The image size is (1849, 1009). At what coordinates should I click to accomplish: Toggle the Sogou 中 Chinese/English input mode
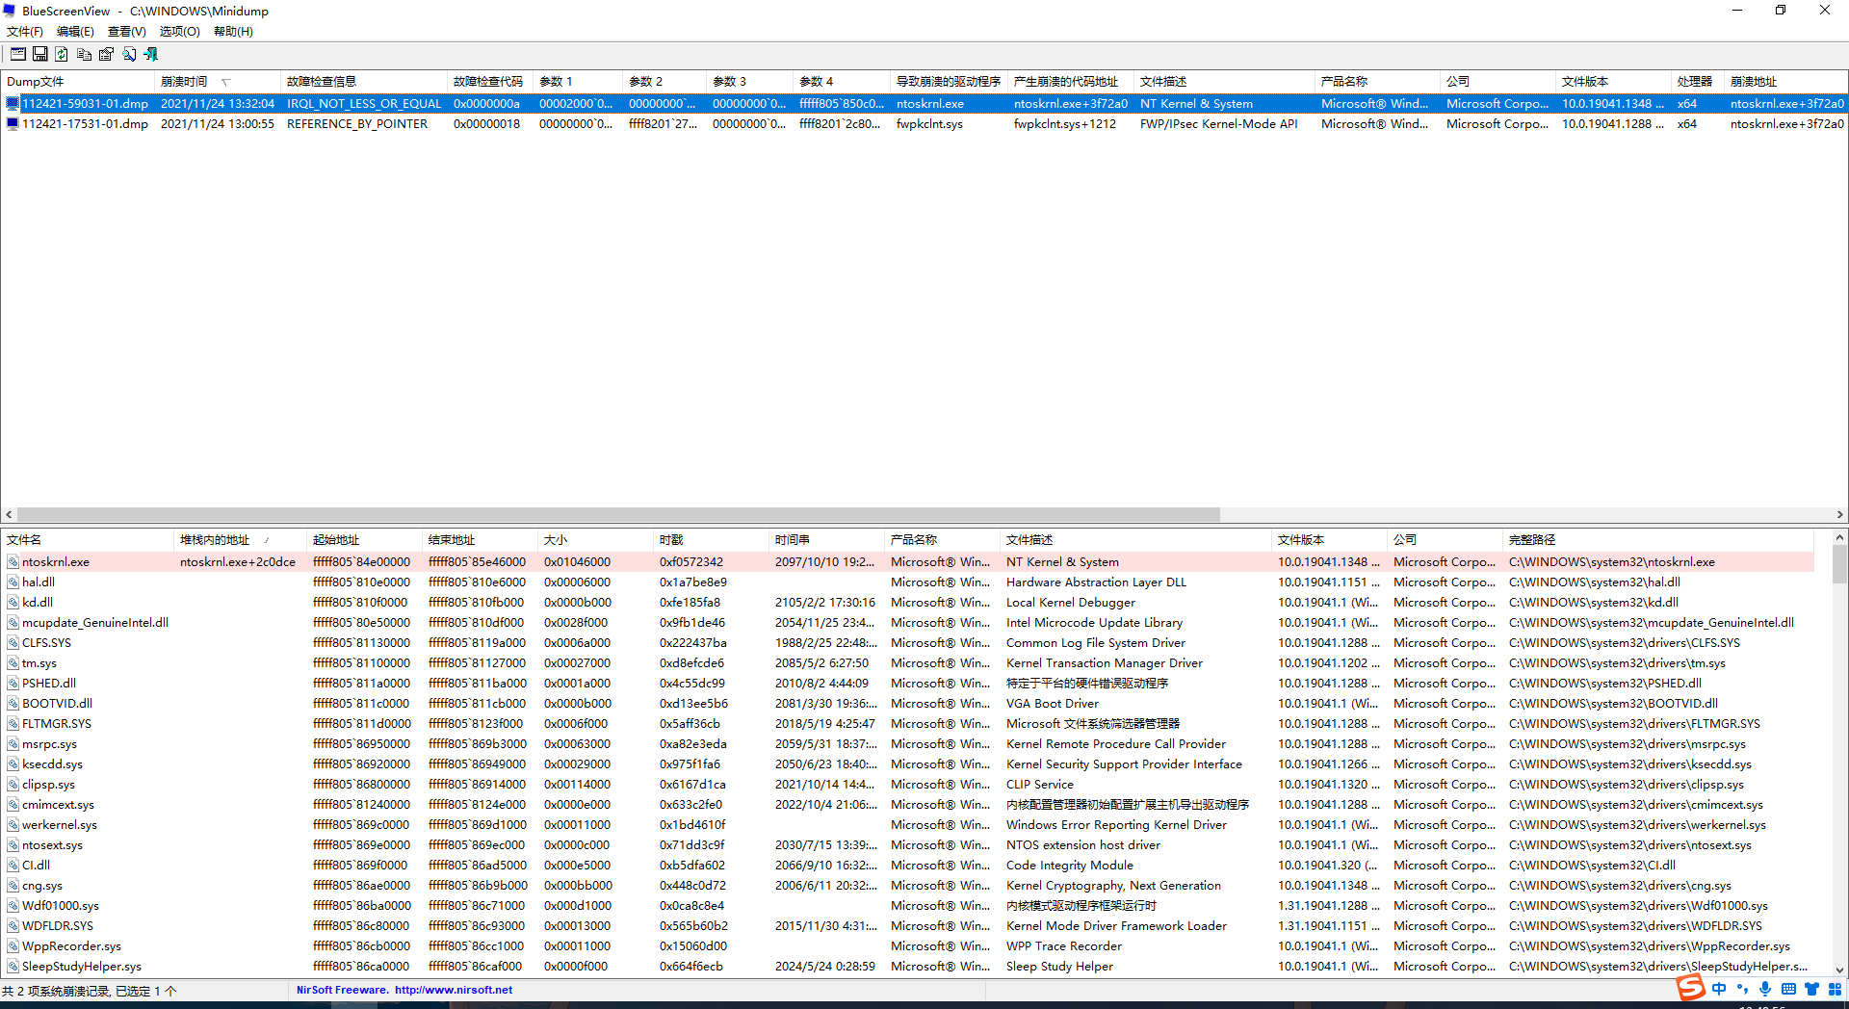tap(1719, 989)
